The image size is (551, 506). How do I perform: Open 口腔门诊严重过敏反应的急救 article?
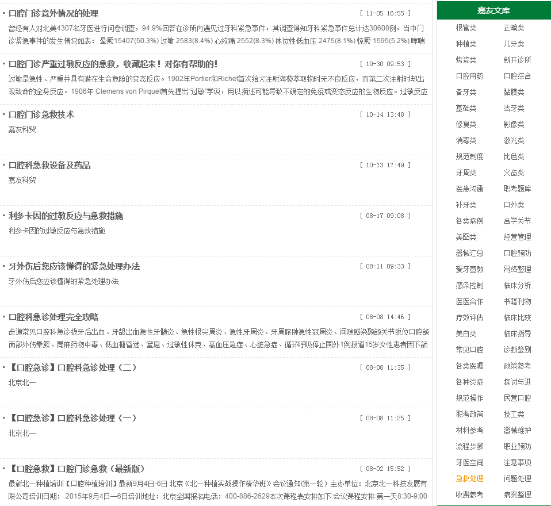pos(113,64)
